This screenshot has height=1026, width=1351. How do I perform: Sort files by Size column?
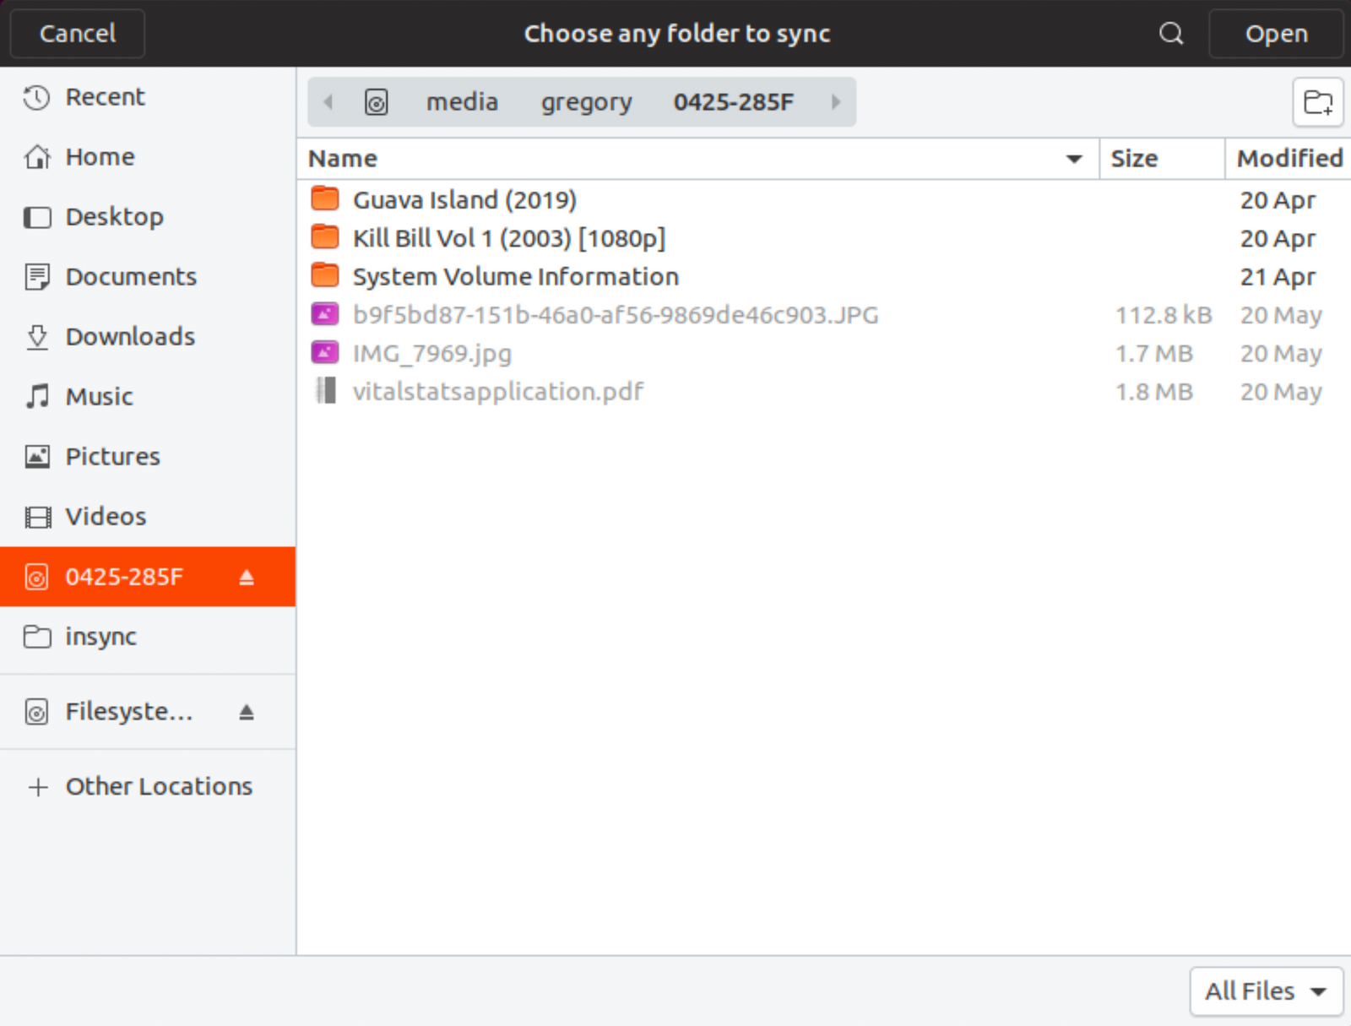coord(1162,159)
